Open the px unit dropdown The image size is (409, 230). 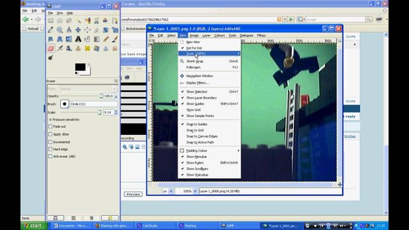click(171, 191)
